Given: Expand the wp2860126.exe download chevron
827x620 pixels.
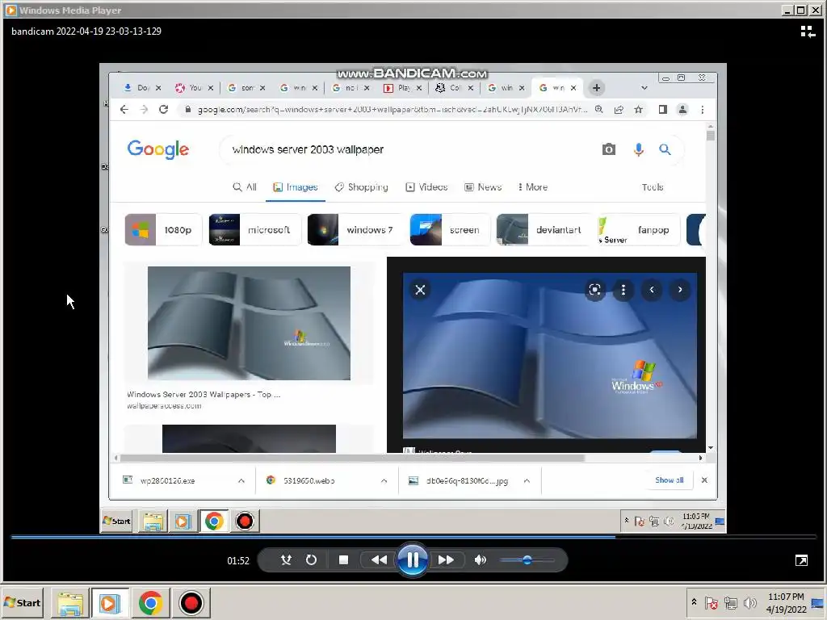Looking at the screenshot, I should coord(241,481).
